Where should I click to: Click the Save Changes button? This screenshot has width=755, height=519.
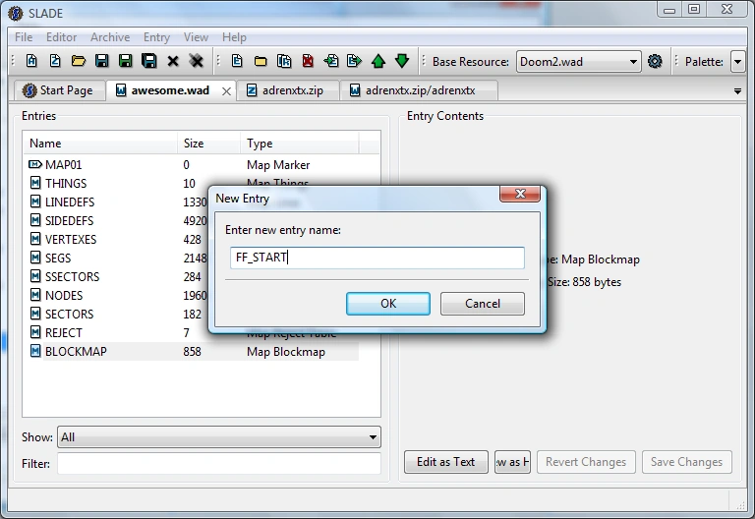click(686, 462)
